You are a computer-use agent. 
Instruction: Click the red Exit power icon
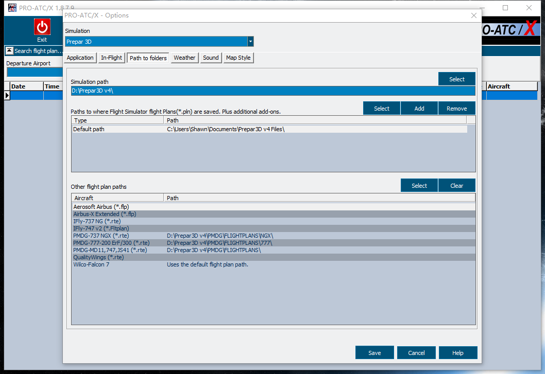tap(42, 27)
